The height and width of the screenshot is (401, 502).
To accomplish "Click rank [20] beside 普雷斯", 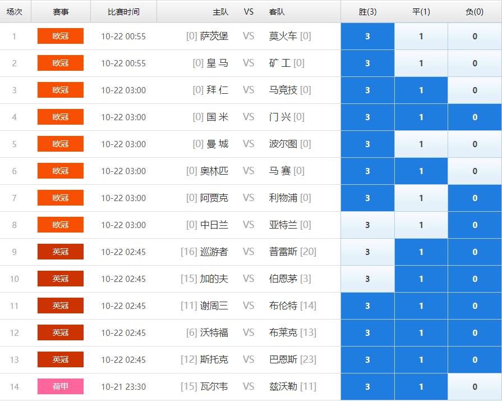I will [308, 252].
